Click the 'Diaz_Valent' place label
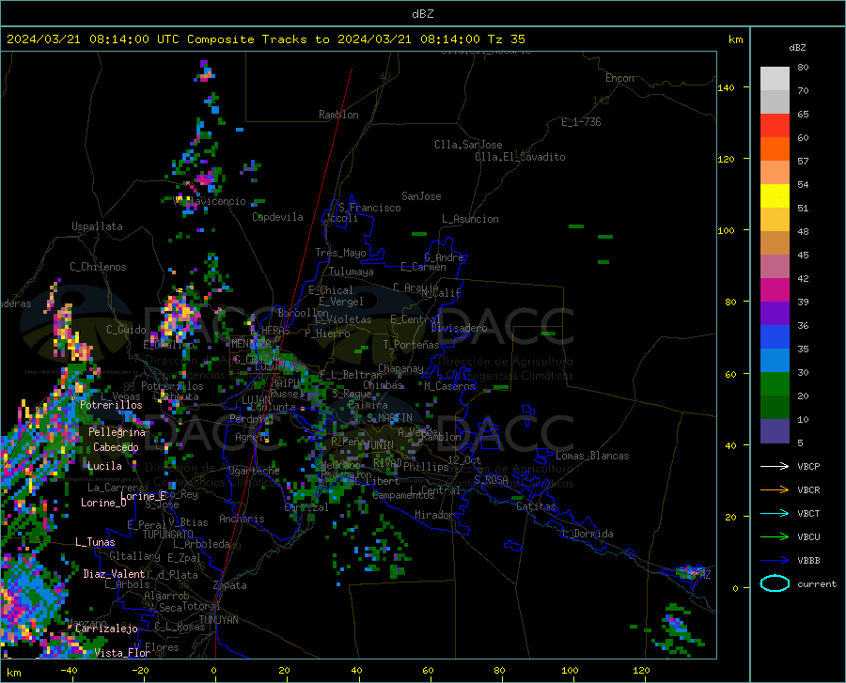This screenshot has width=846, height=683. point(114,574)
